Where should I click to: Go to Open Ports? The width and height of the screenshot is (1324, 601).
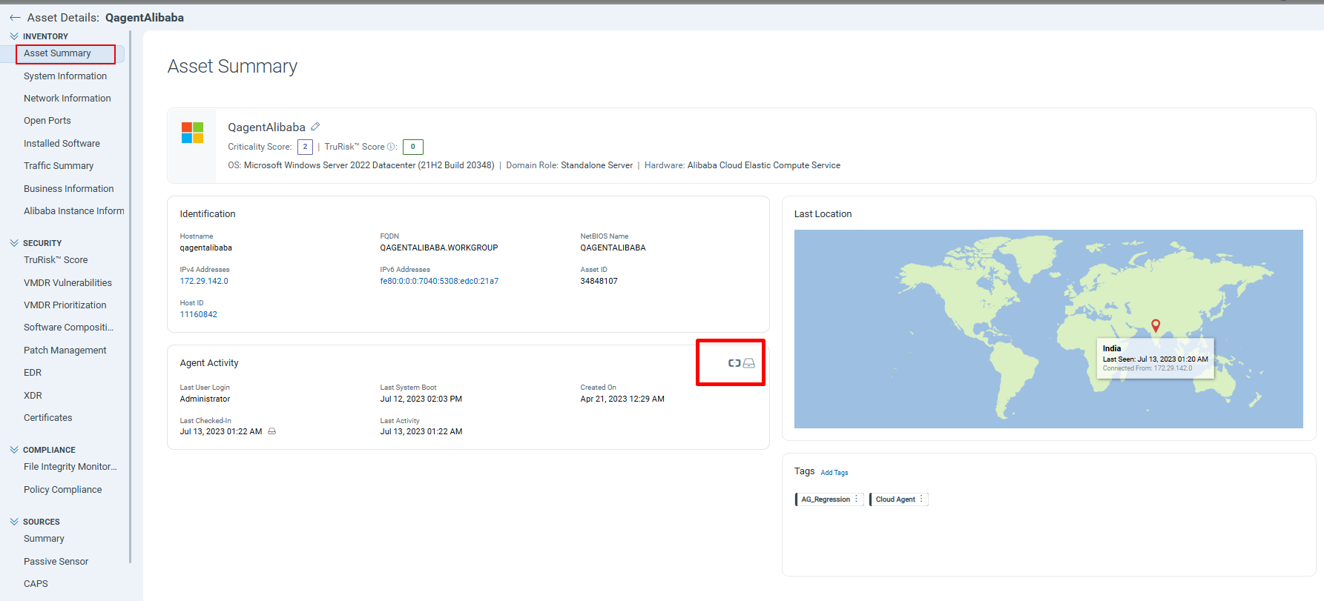click(x=47, y=121)
